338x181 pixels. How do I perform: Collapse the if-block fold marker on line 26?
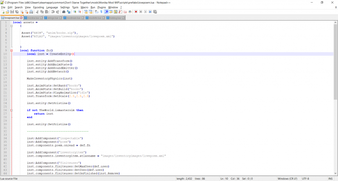(x=11, y=110)
